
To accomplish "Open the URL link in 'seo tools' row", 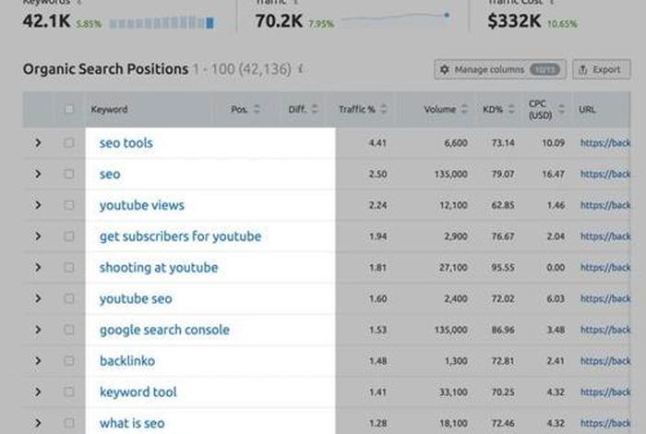I will click(x=605, y=143).
